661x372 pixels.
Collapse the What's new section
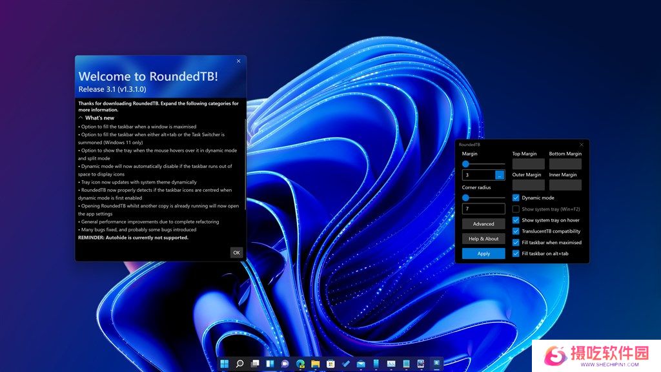(81, 118)
